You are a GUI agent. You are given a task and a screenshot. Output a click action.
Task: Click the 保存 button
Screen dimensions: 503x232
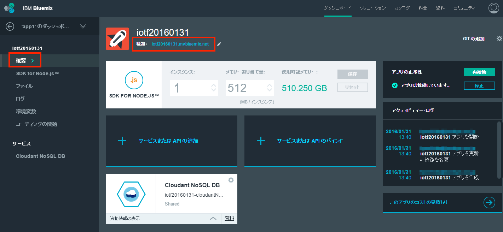[x=353, y=74]
